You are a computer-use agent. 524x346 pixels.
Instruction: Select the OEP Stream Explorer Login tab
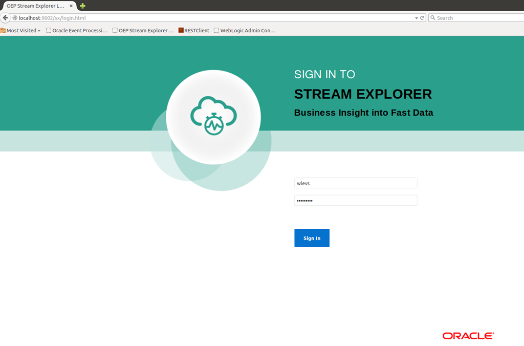coord(38,6)
